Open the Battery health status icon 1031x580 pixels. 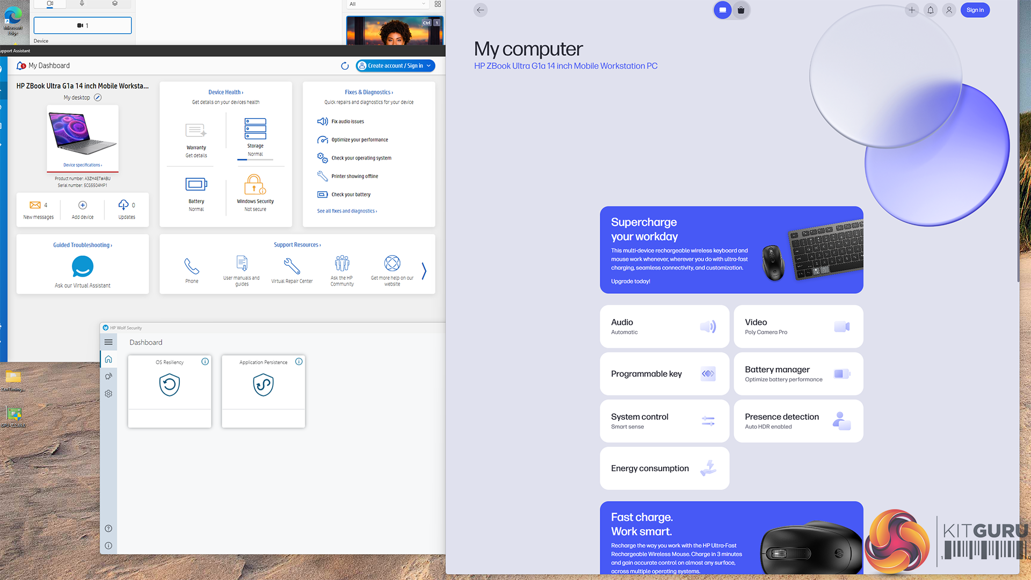coord(196,184)
